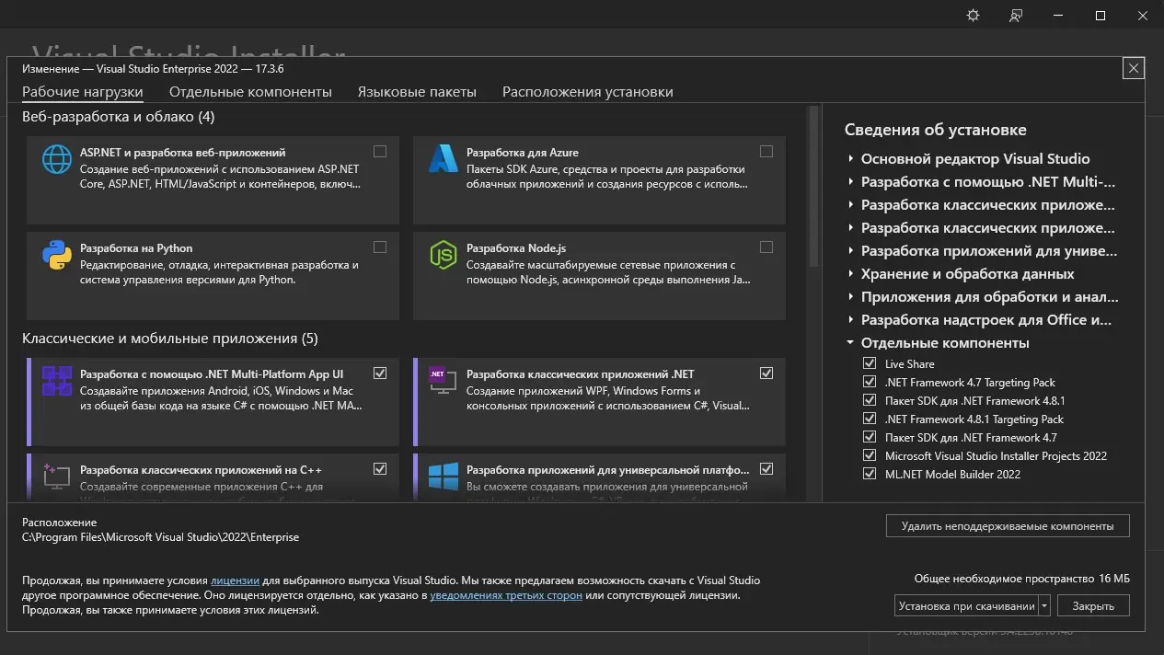
Task: Click Удалить неподдерживаемые компоненты button
Action: [x=1008, y=526]
